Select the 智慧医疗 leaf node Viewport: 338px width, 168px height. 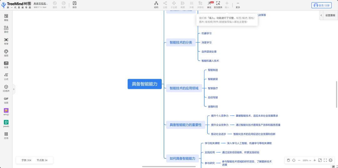[213, 88]
